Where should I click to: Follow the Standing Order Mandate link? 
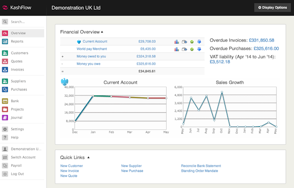(199, 171)
